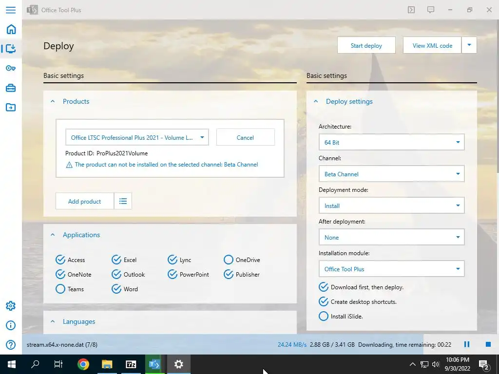Click the Office Tool Plus logo in title bar
499x374 pixels.
[x=32, y=10]
